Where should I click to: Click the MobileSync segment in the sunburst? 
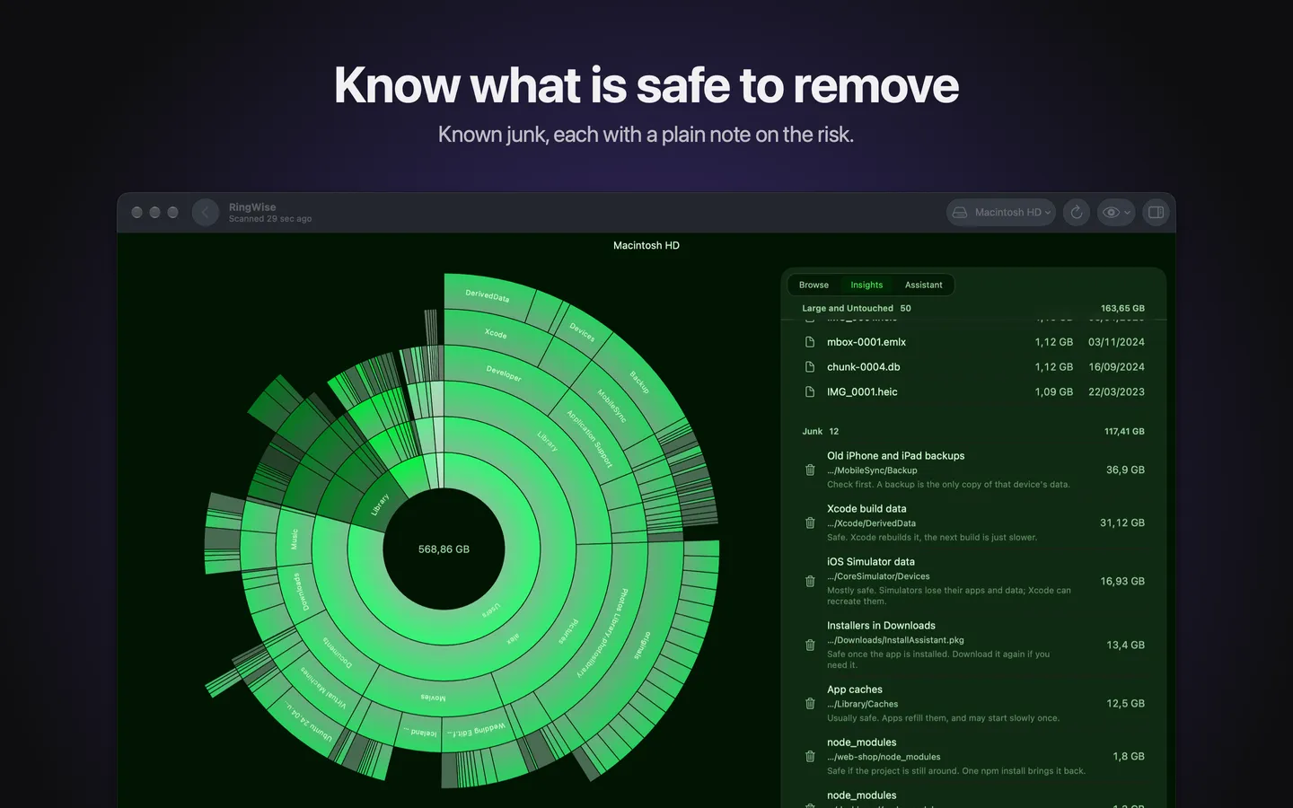(x=612, y=406)
